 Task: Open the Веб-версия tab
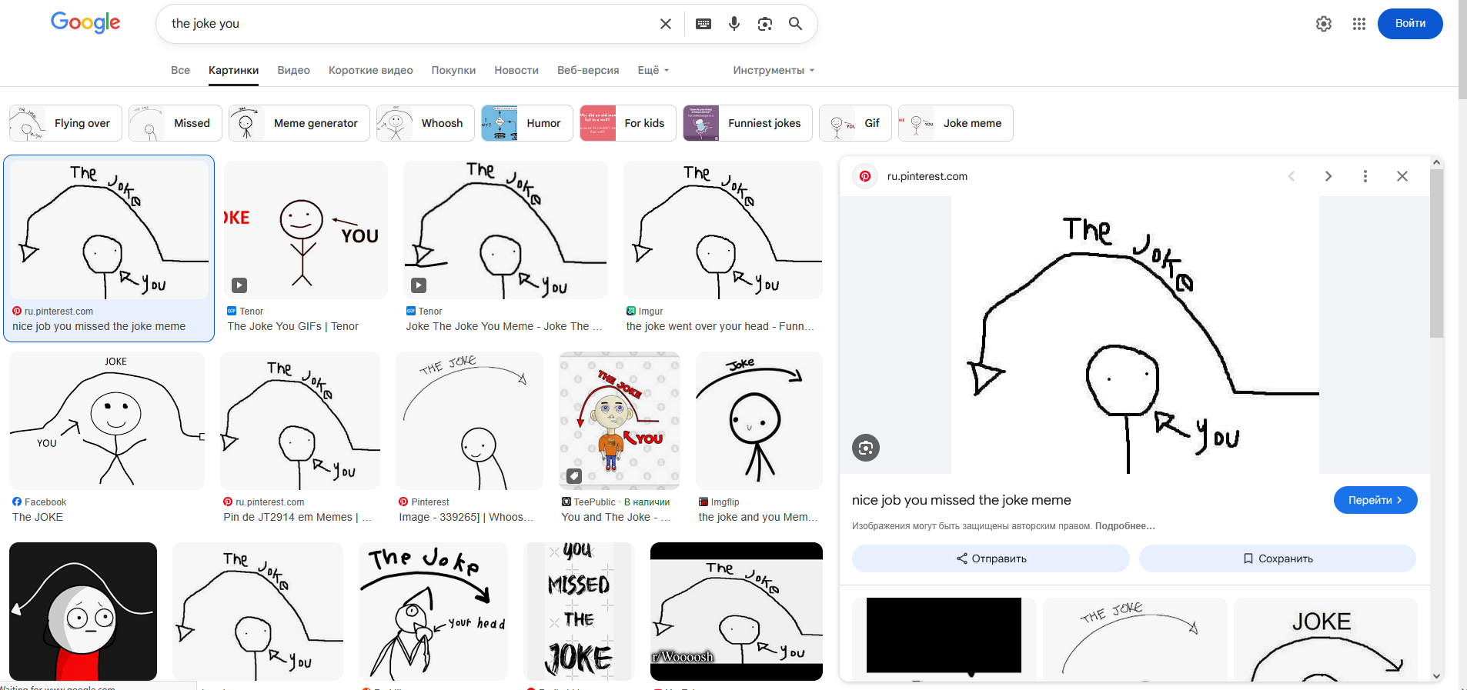pos(588,70)
